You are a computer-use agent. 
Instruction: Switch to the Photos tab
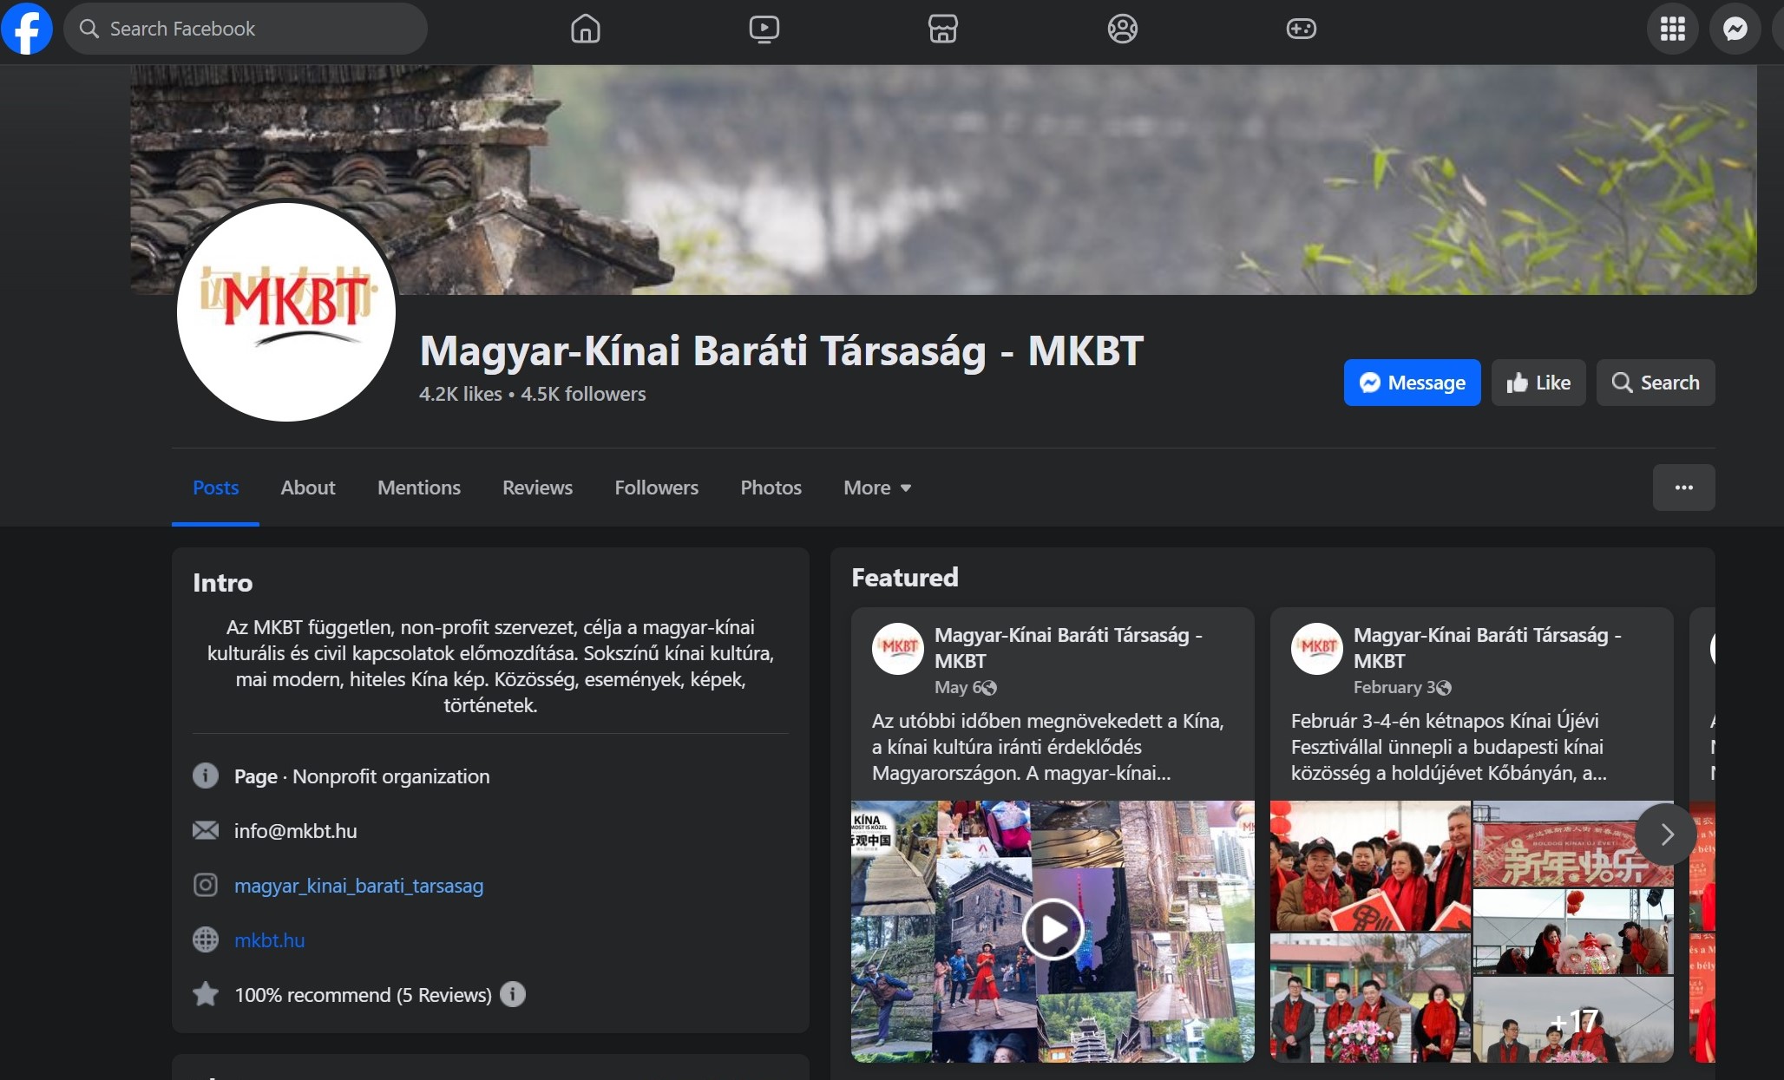[771, 488]
